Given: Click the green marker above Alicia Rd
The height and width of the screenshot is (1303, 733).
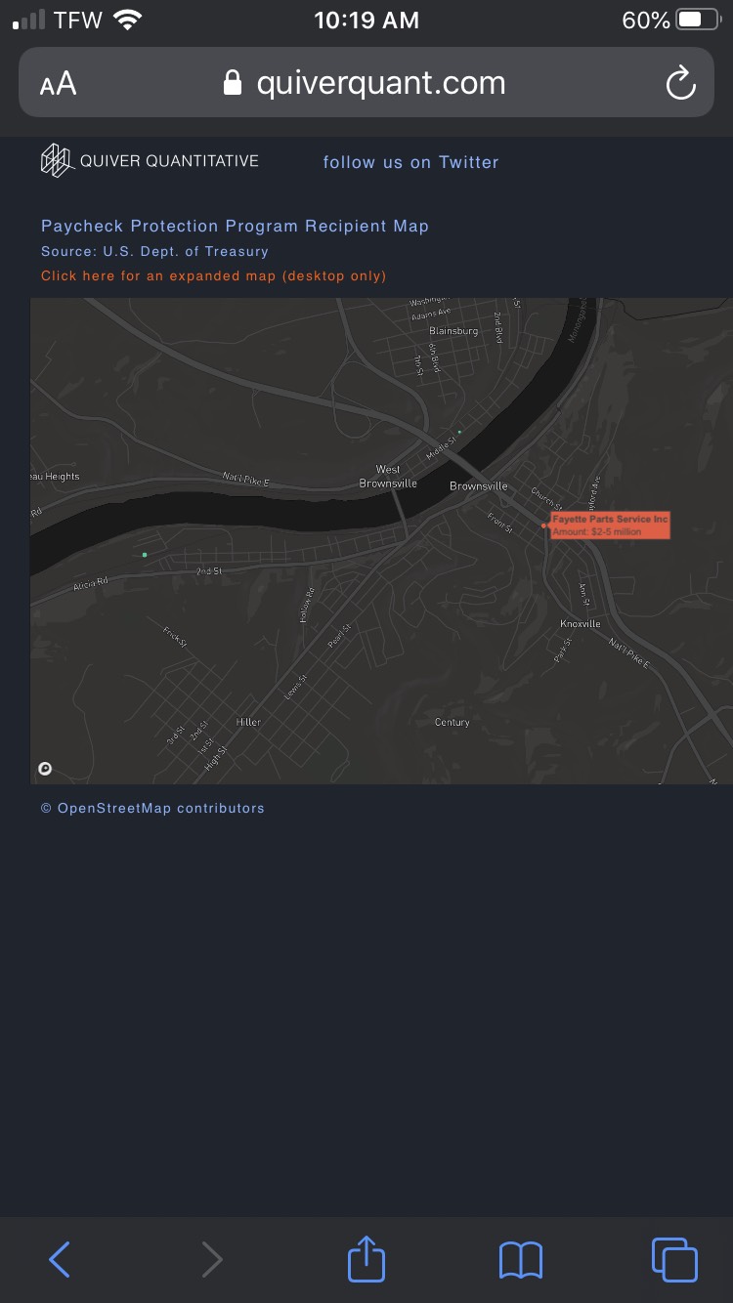Looking at the screenshot, I should point(145,555).
